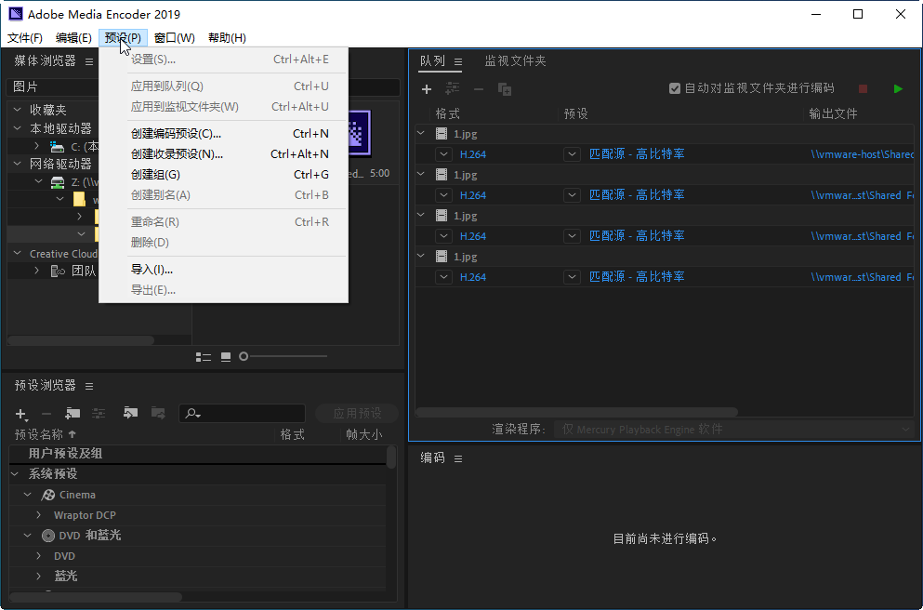Click the preset search input field
This screenshot has height=610, width=923.
tap(242, 414)
